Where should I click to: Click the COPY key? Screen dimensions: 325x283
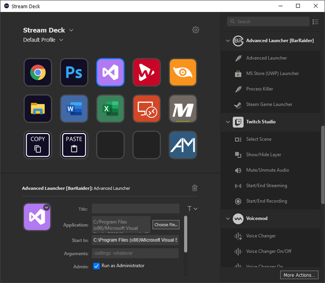(x=38, y=145)
